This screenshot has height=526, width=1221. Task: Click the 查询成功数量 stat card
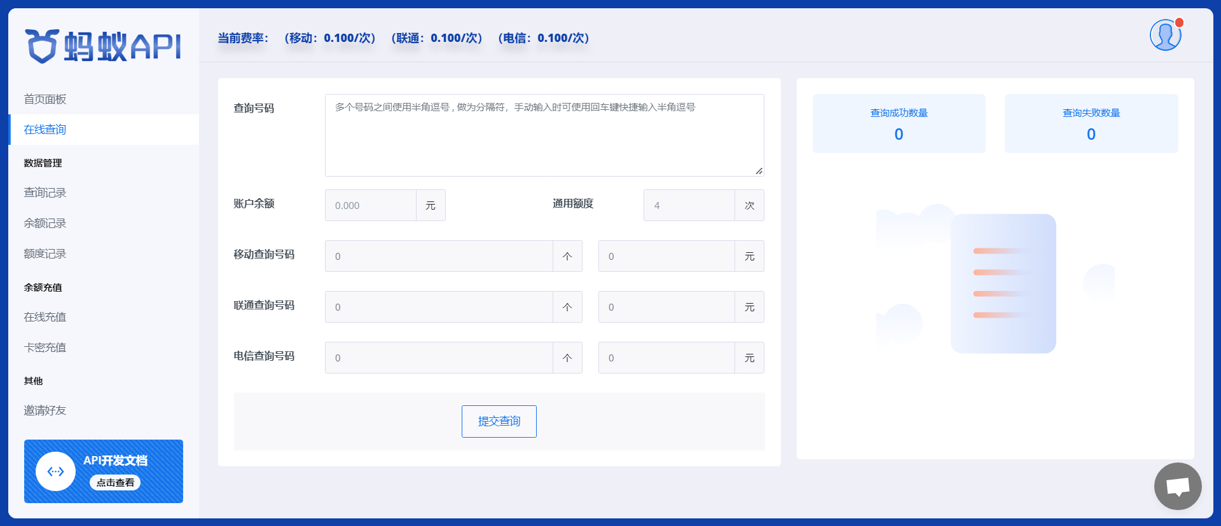[x=899, y=123]
